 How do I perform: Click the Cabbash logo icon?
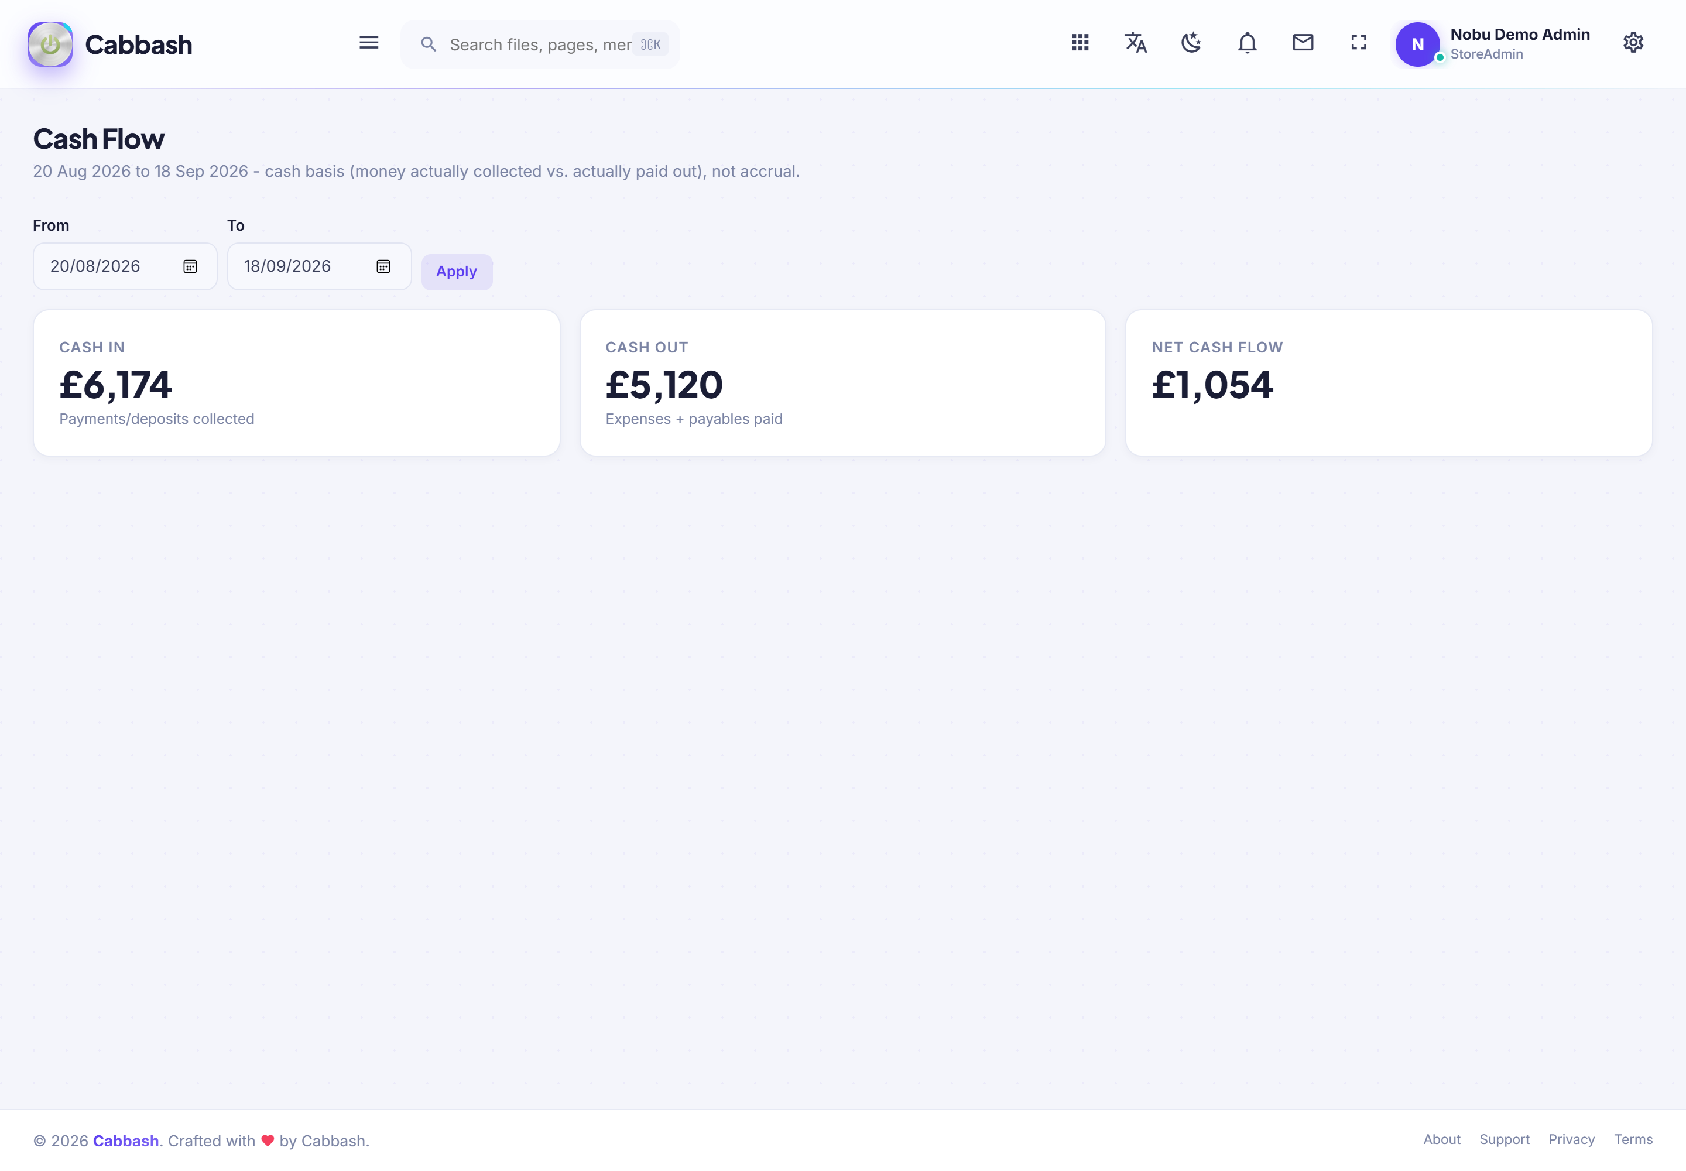50,44
